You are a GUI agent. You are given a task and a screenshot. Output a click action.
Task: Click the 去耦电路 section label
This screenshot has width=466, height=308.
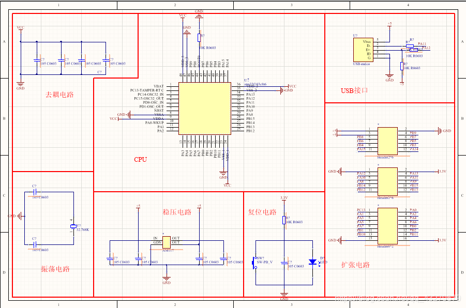tap(59, 95)
